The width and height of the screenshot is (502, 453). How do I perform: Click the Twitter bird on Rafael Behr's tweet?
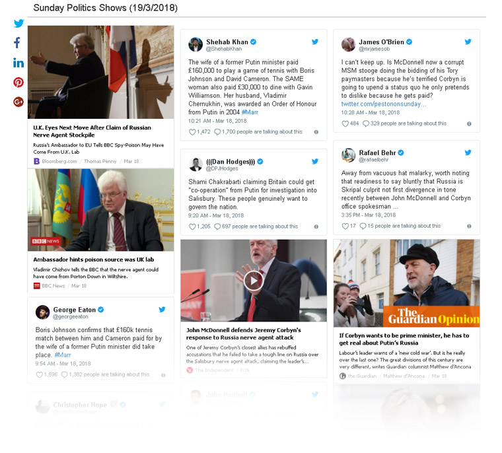(x=468, y=153)
